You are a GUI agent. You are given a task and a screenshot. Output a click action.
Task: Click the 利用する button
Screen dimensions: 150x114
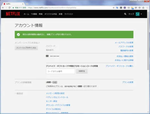coord(82,71)
